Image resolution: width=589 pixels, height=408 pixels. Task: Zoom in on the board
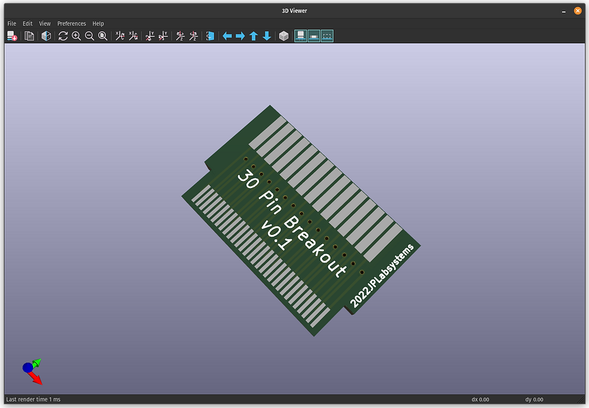point(76,36)
